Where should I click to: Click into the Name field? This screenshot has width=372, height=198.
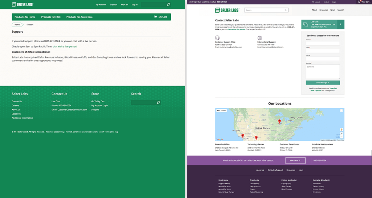pos(323,43)
